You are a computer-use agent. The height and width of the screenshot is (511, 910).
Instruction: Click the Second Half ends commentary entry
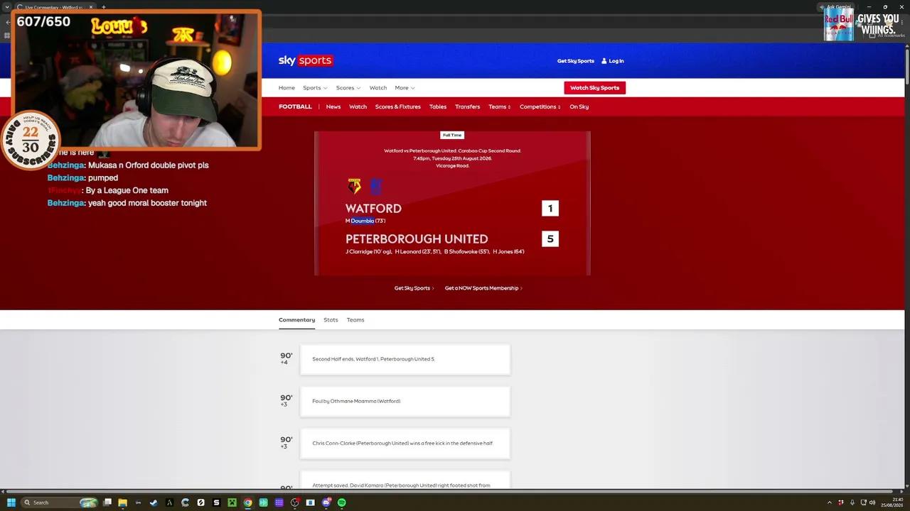click(x=405, y=359)
